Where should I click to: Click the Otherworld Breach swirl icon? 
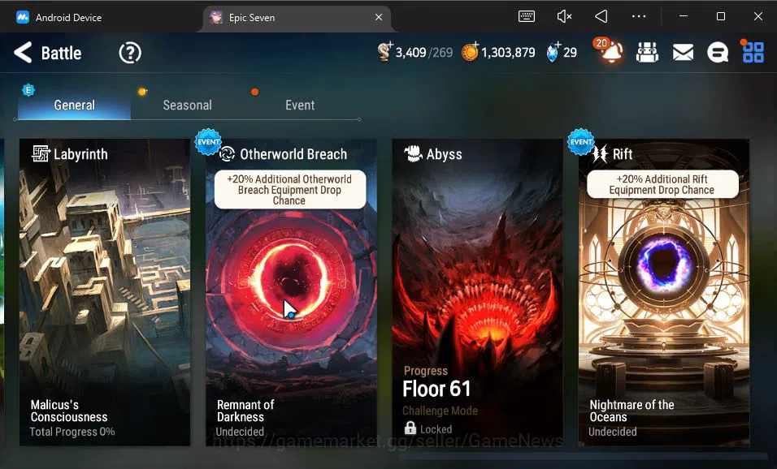point(227,154)
